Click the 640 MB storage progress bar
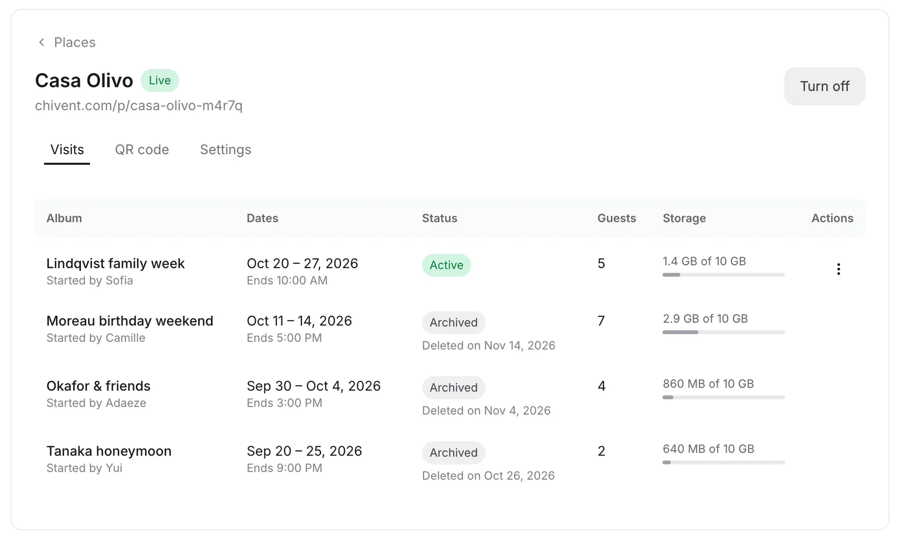 coord(723,463)
